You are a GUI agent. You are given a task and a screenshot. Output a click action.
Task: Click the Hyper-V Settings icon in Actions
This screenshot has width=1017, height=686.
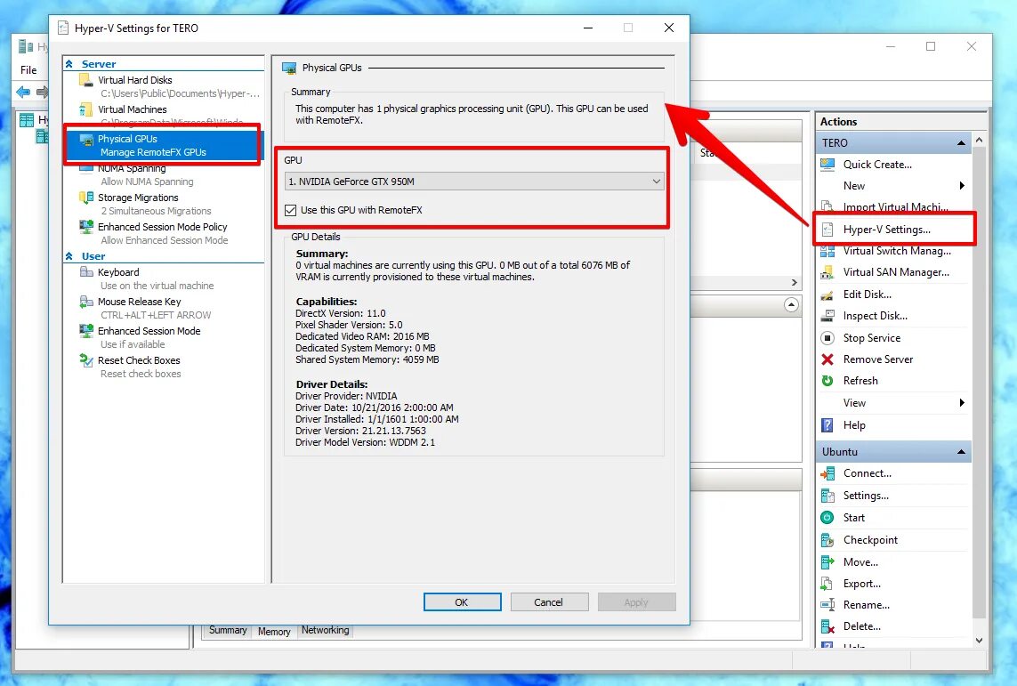(827, 230)
